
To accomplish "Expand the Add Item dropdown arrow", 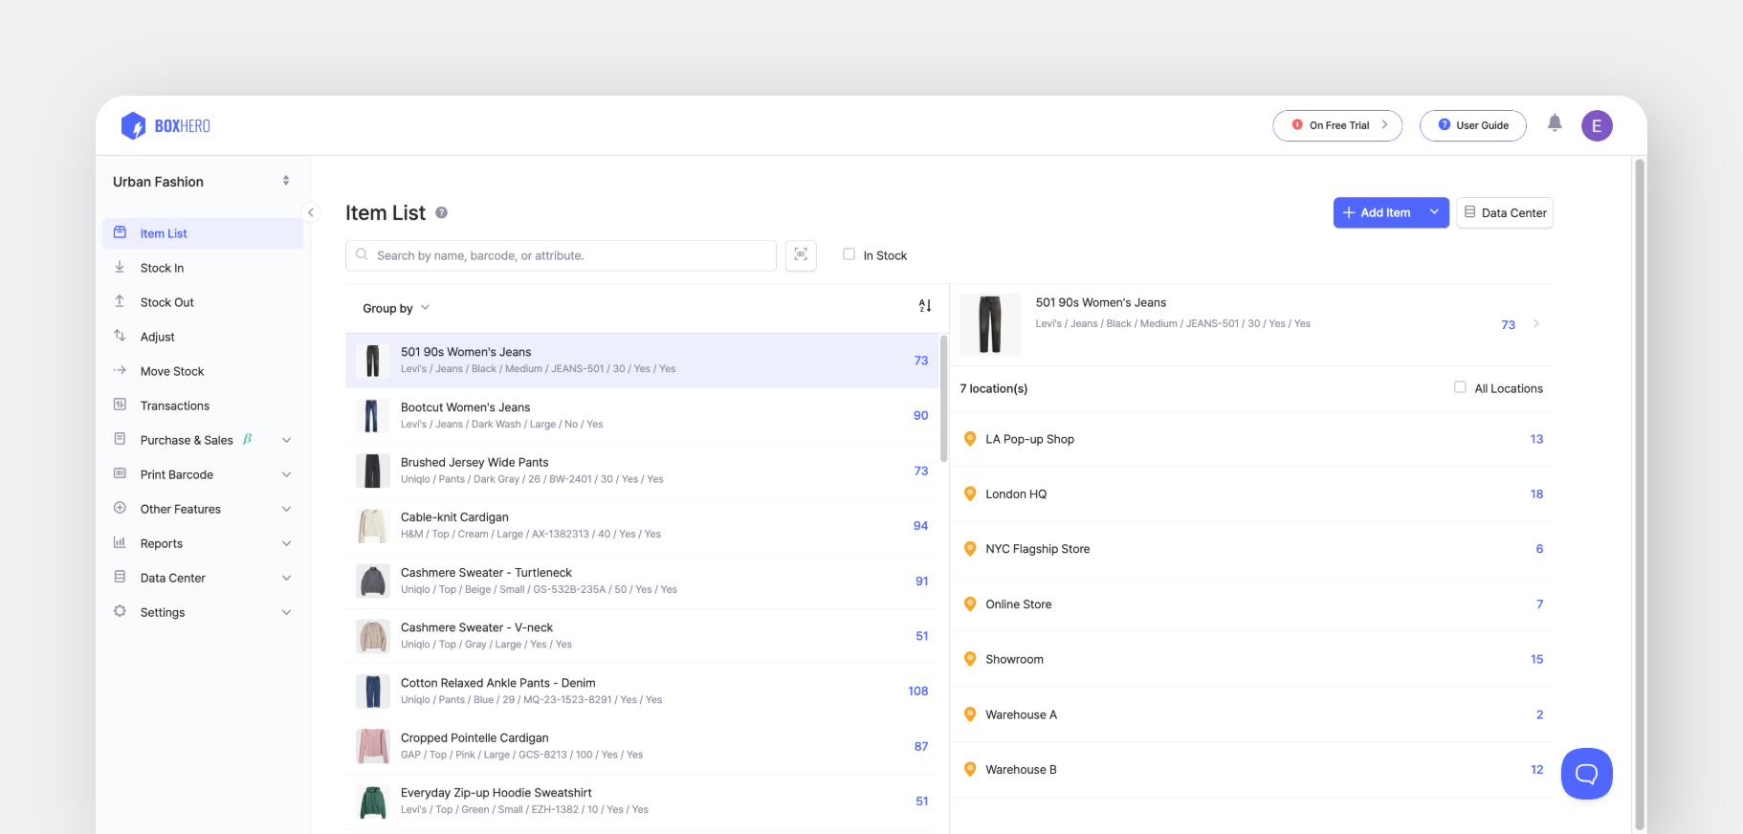I will click(1434, 212).
